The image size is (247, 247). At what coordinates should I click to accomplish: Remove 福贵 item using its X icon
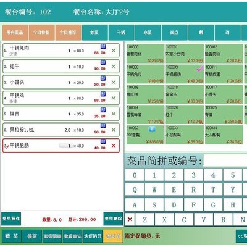(x=114, y=114)
